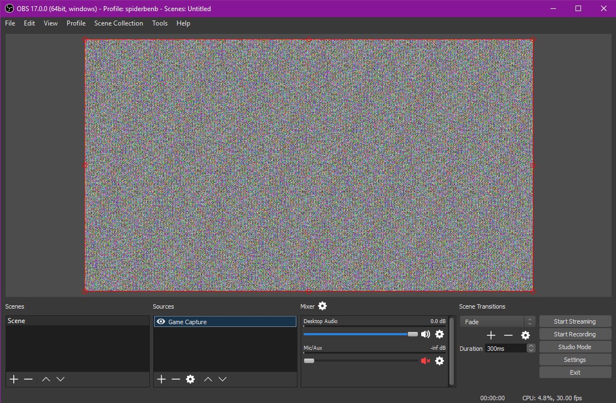
Task: Remove the selected scene with minus icon
Action: pyautogui.click(x=28, y=379)
